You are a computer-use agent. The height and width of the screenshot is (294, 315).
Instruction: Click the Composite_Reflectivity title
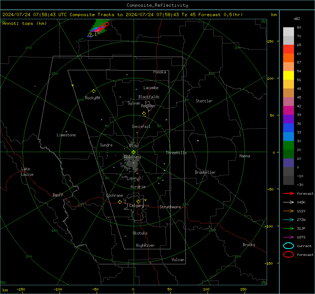click(x=157, y=5)
